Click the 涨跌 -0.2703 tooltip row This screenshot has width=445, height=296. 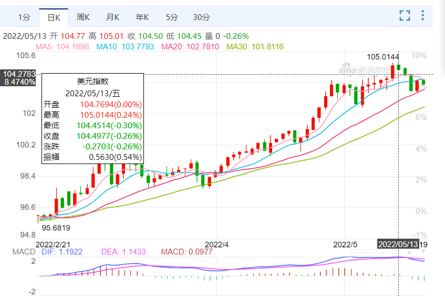click(92, 147)
